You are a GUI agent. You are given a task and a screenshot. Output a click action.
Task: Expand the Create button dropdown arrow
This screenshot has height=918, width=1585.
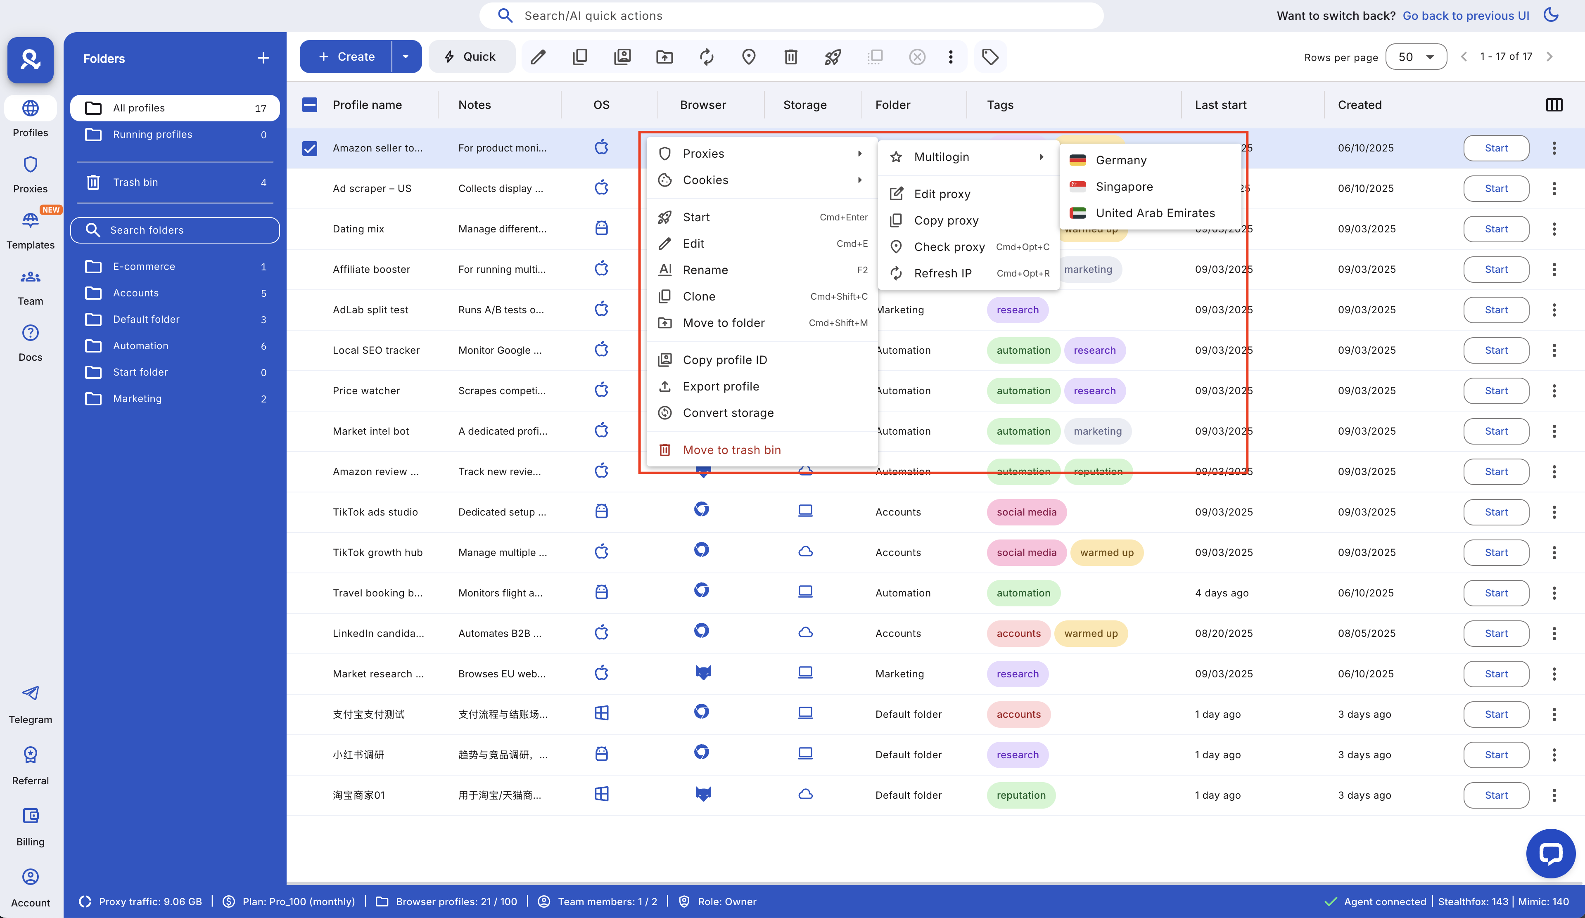click(406, 57)
